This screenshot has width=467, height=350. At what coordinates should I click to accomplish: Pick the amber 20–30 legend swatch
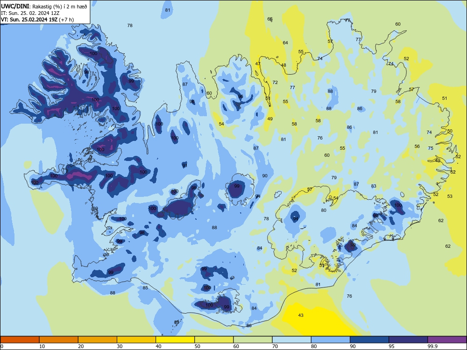(x=98, y=340)
